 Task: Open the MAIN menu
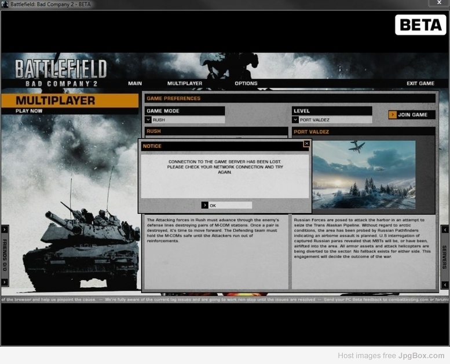135,83
